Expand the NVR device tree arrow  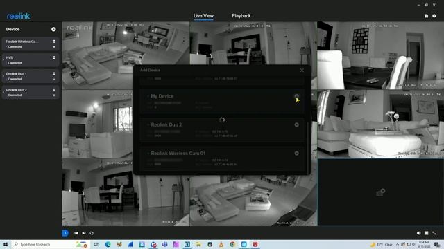pos(3,60)
